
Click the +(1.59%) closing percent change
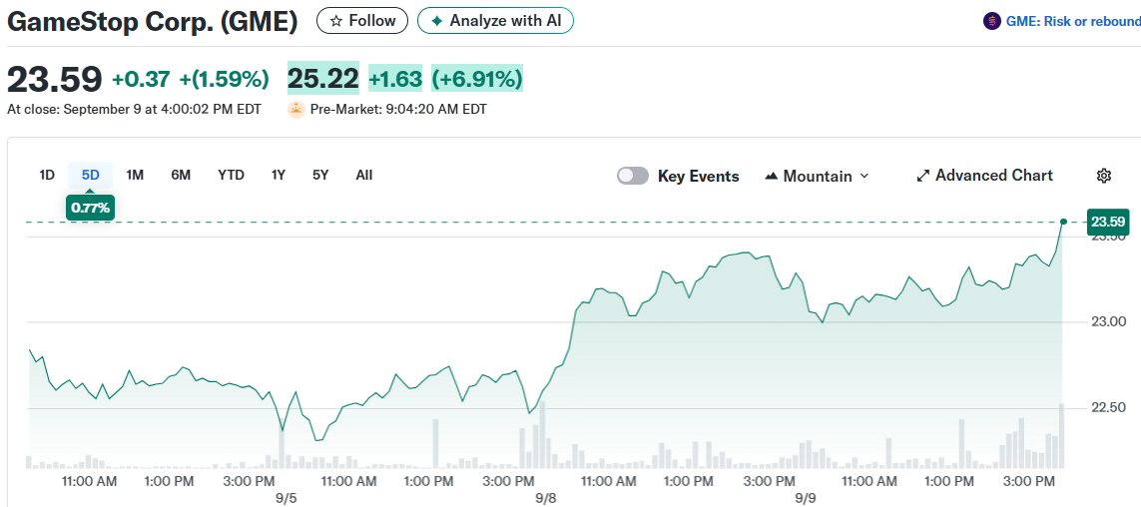tap(225, 79)
